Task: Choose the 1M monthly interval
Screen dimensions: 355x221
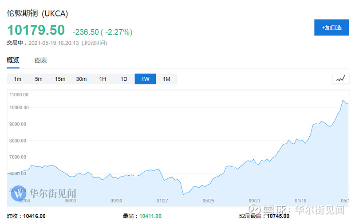Action: 166,79
